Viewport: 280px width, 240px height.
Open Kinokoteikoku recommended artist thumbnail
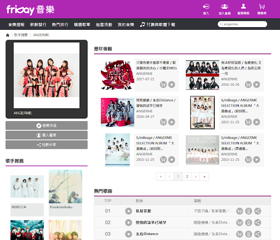click(x=66, y=187)
